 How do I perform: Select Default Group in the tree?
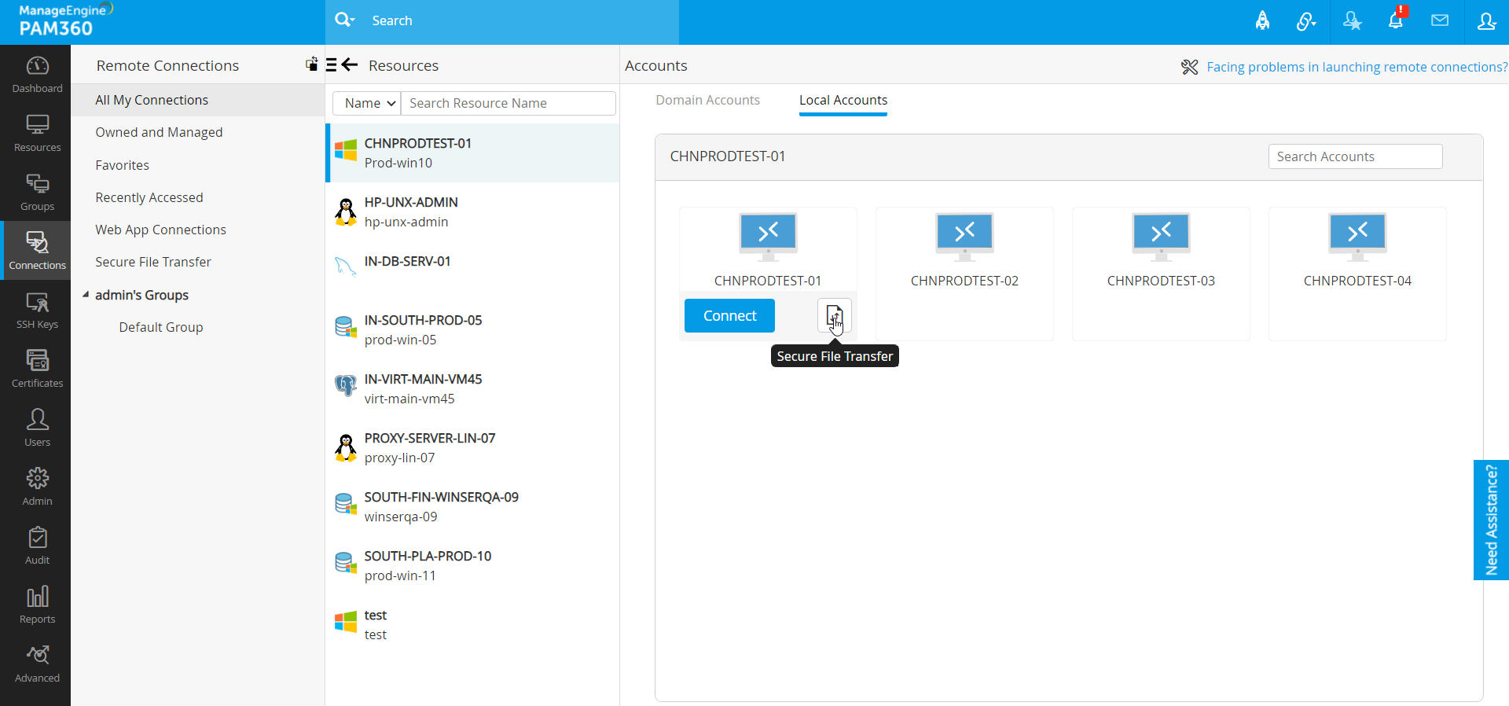tap(161, 327)
